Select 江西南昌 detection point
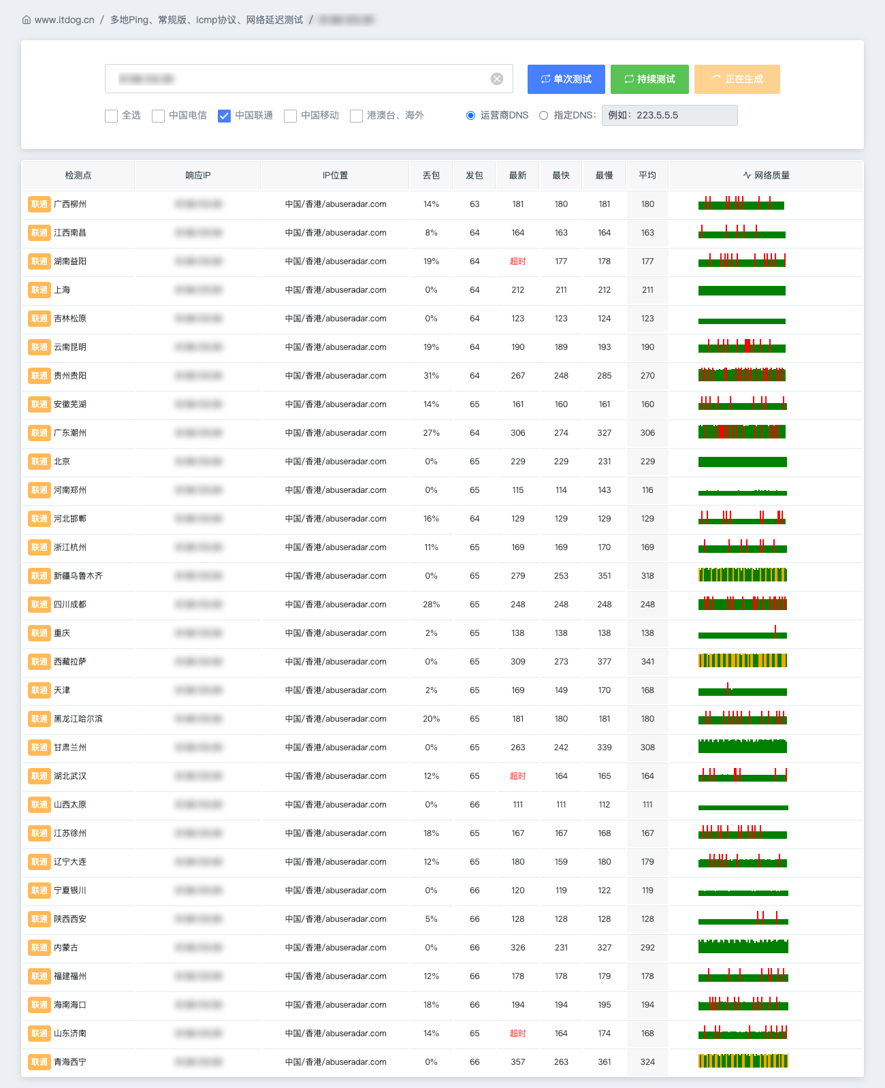This screenshot has width=885, height=1088. tap(70, 233)
